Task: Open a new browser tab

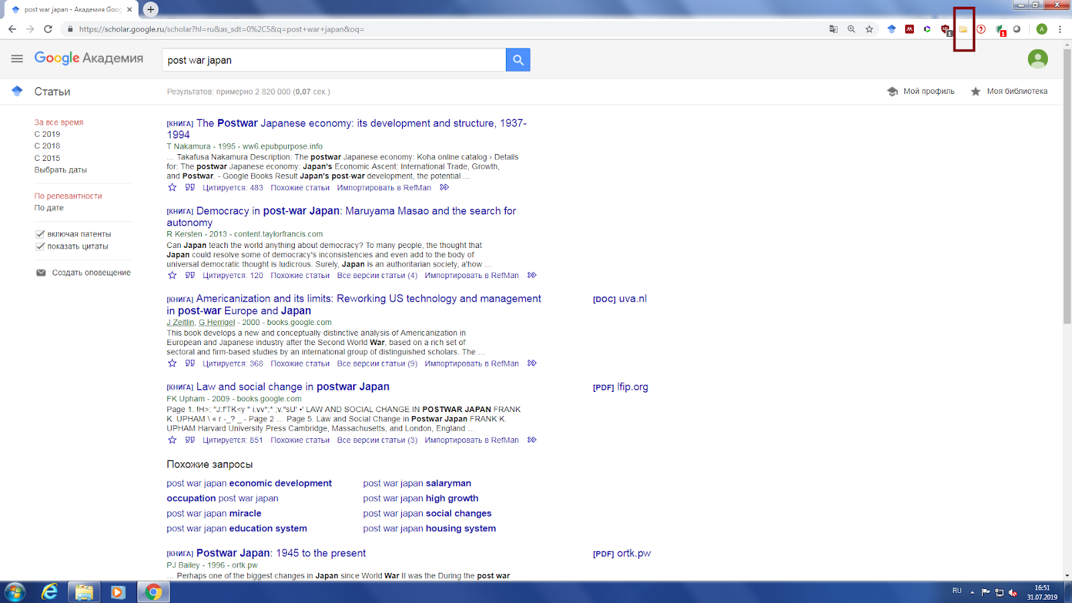Action: [x=151, y=9]
